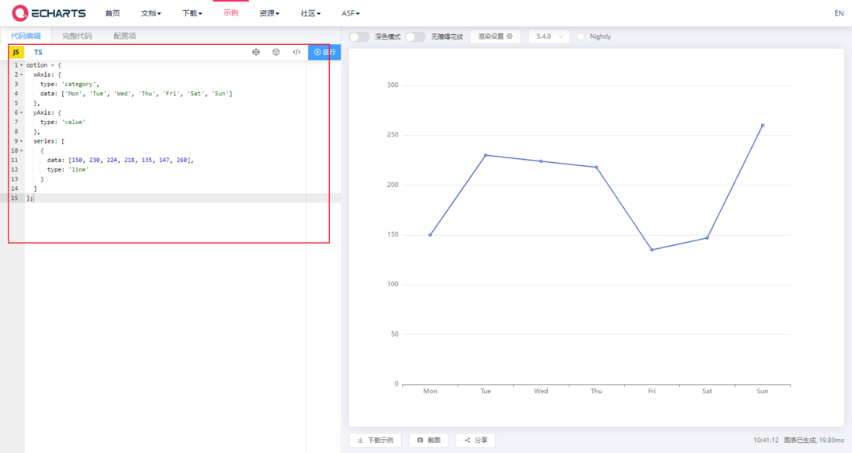The height and width of the screenshot is (453, 852).
Task: Click the Sun label on the x-axis
Action: (762, 391)
